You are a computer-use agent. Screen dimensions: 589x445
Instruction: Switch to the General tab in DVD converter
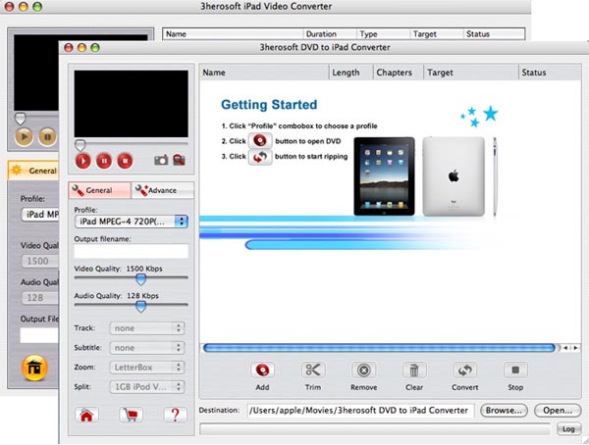tap(100, 190)
